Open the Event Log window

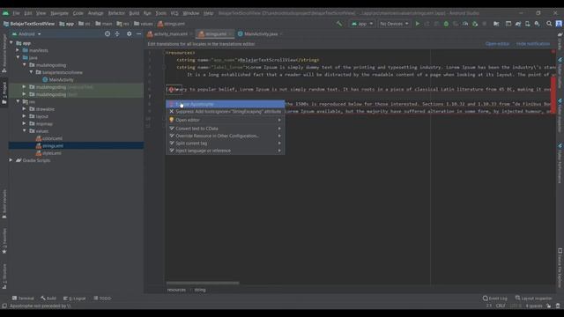point(495,299)
